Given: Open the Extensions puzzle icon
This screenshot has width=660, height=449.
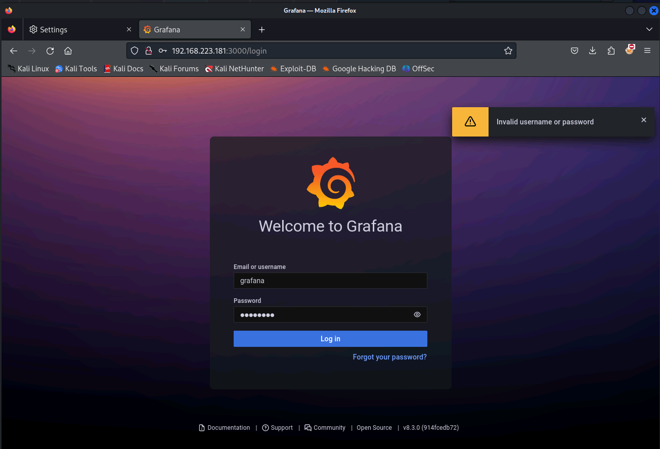Looking at the screenshot, I should pyautogui.click(x=611, y=51).
